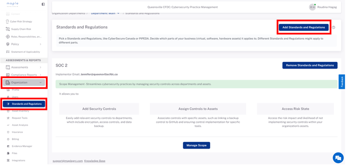Click the Insurance shield icon
346x166 pixels.
point(8,132)
